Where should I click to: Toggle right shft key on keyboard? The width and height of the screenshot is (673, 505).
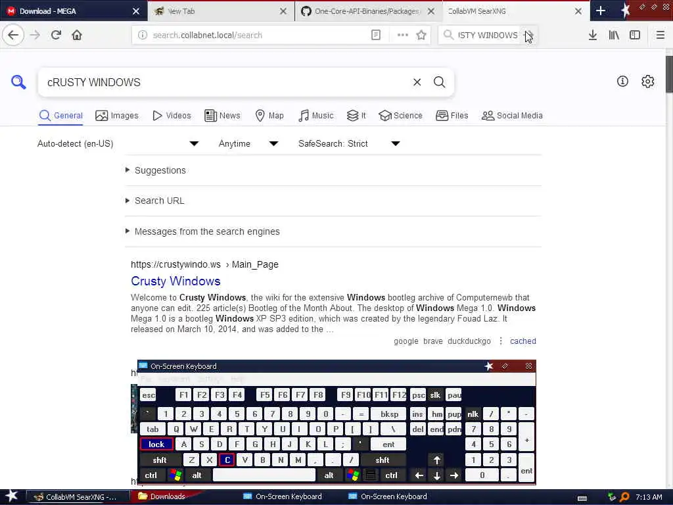tap(383, 460)
